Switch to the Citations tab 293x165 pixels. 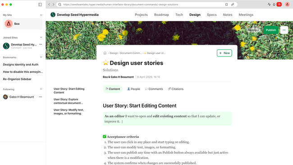point(176,89)
